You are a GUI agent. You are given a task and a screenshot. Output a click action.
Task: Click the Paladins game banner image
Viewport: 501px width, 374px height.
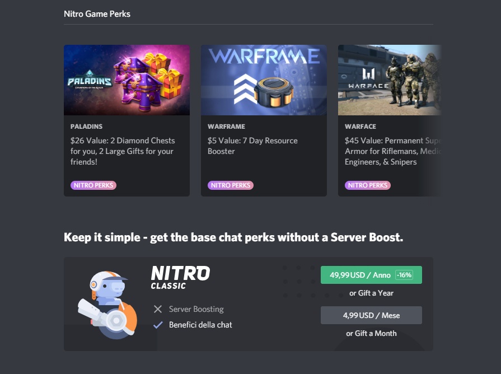[127, 80]
